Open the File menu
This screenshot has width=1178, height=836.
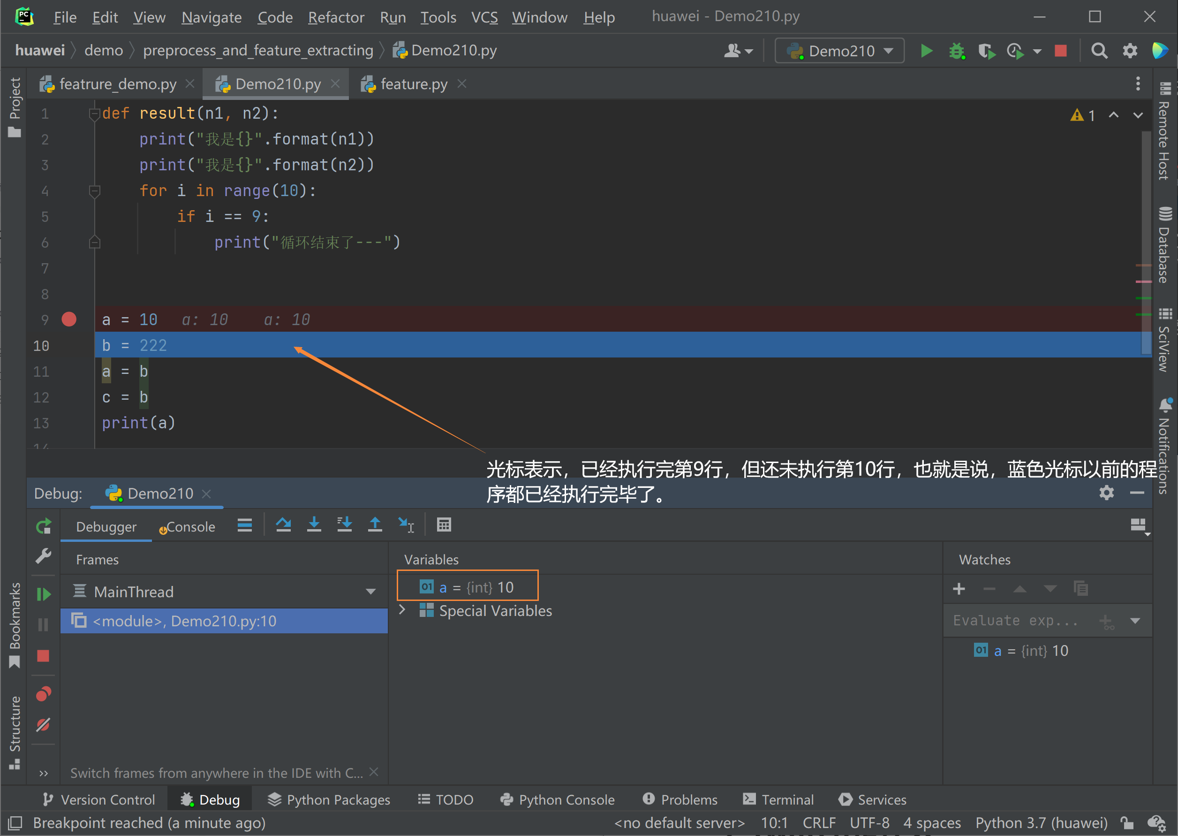click(x=65, y=17)
